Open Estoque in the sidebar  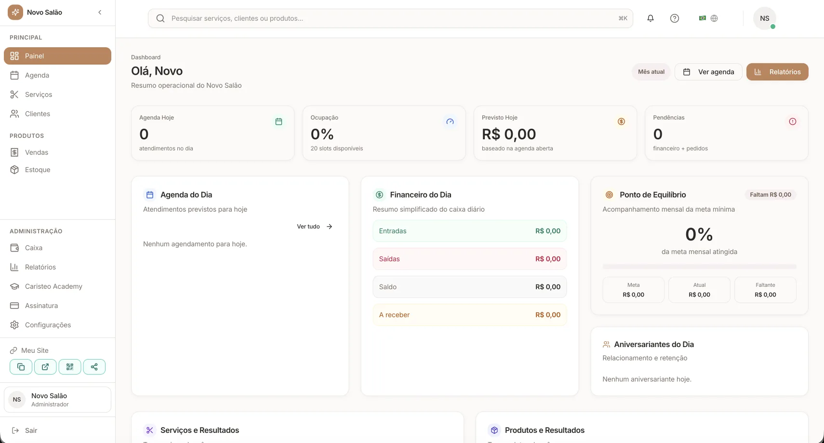[57, 170]
